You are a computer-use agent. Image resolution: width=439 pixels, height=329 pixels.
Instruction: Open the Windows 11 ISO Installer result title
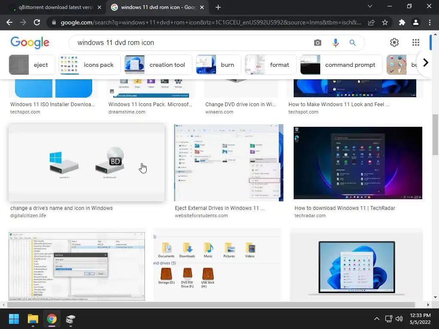tap(53, 105)
